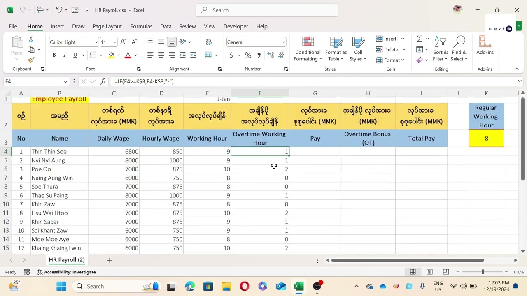The height and width of the screenshot is (296, 527).
Task: Open Excel from the Windows taskbar
Action: pyautogui.click(x=299, y=286)
